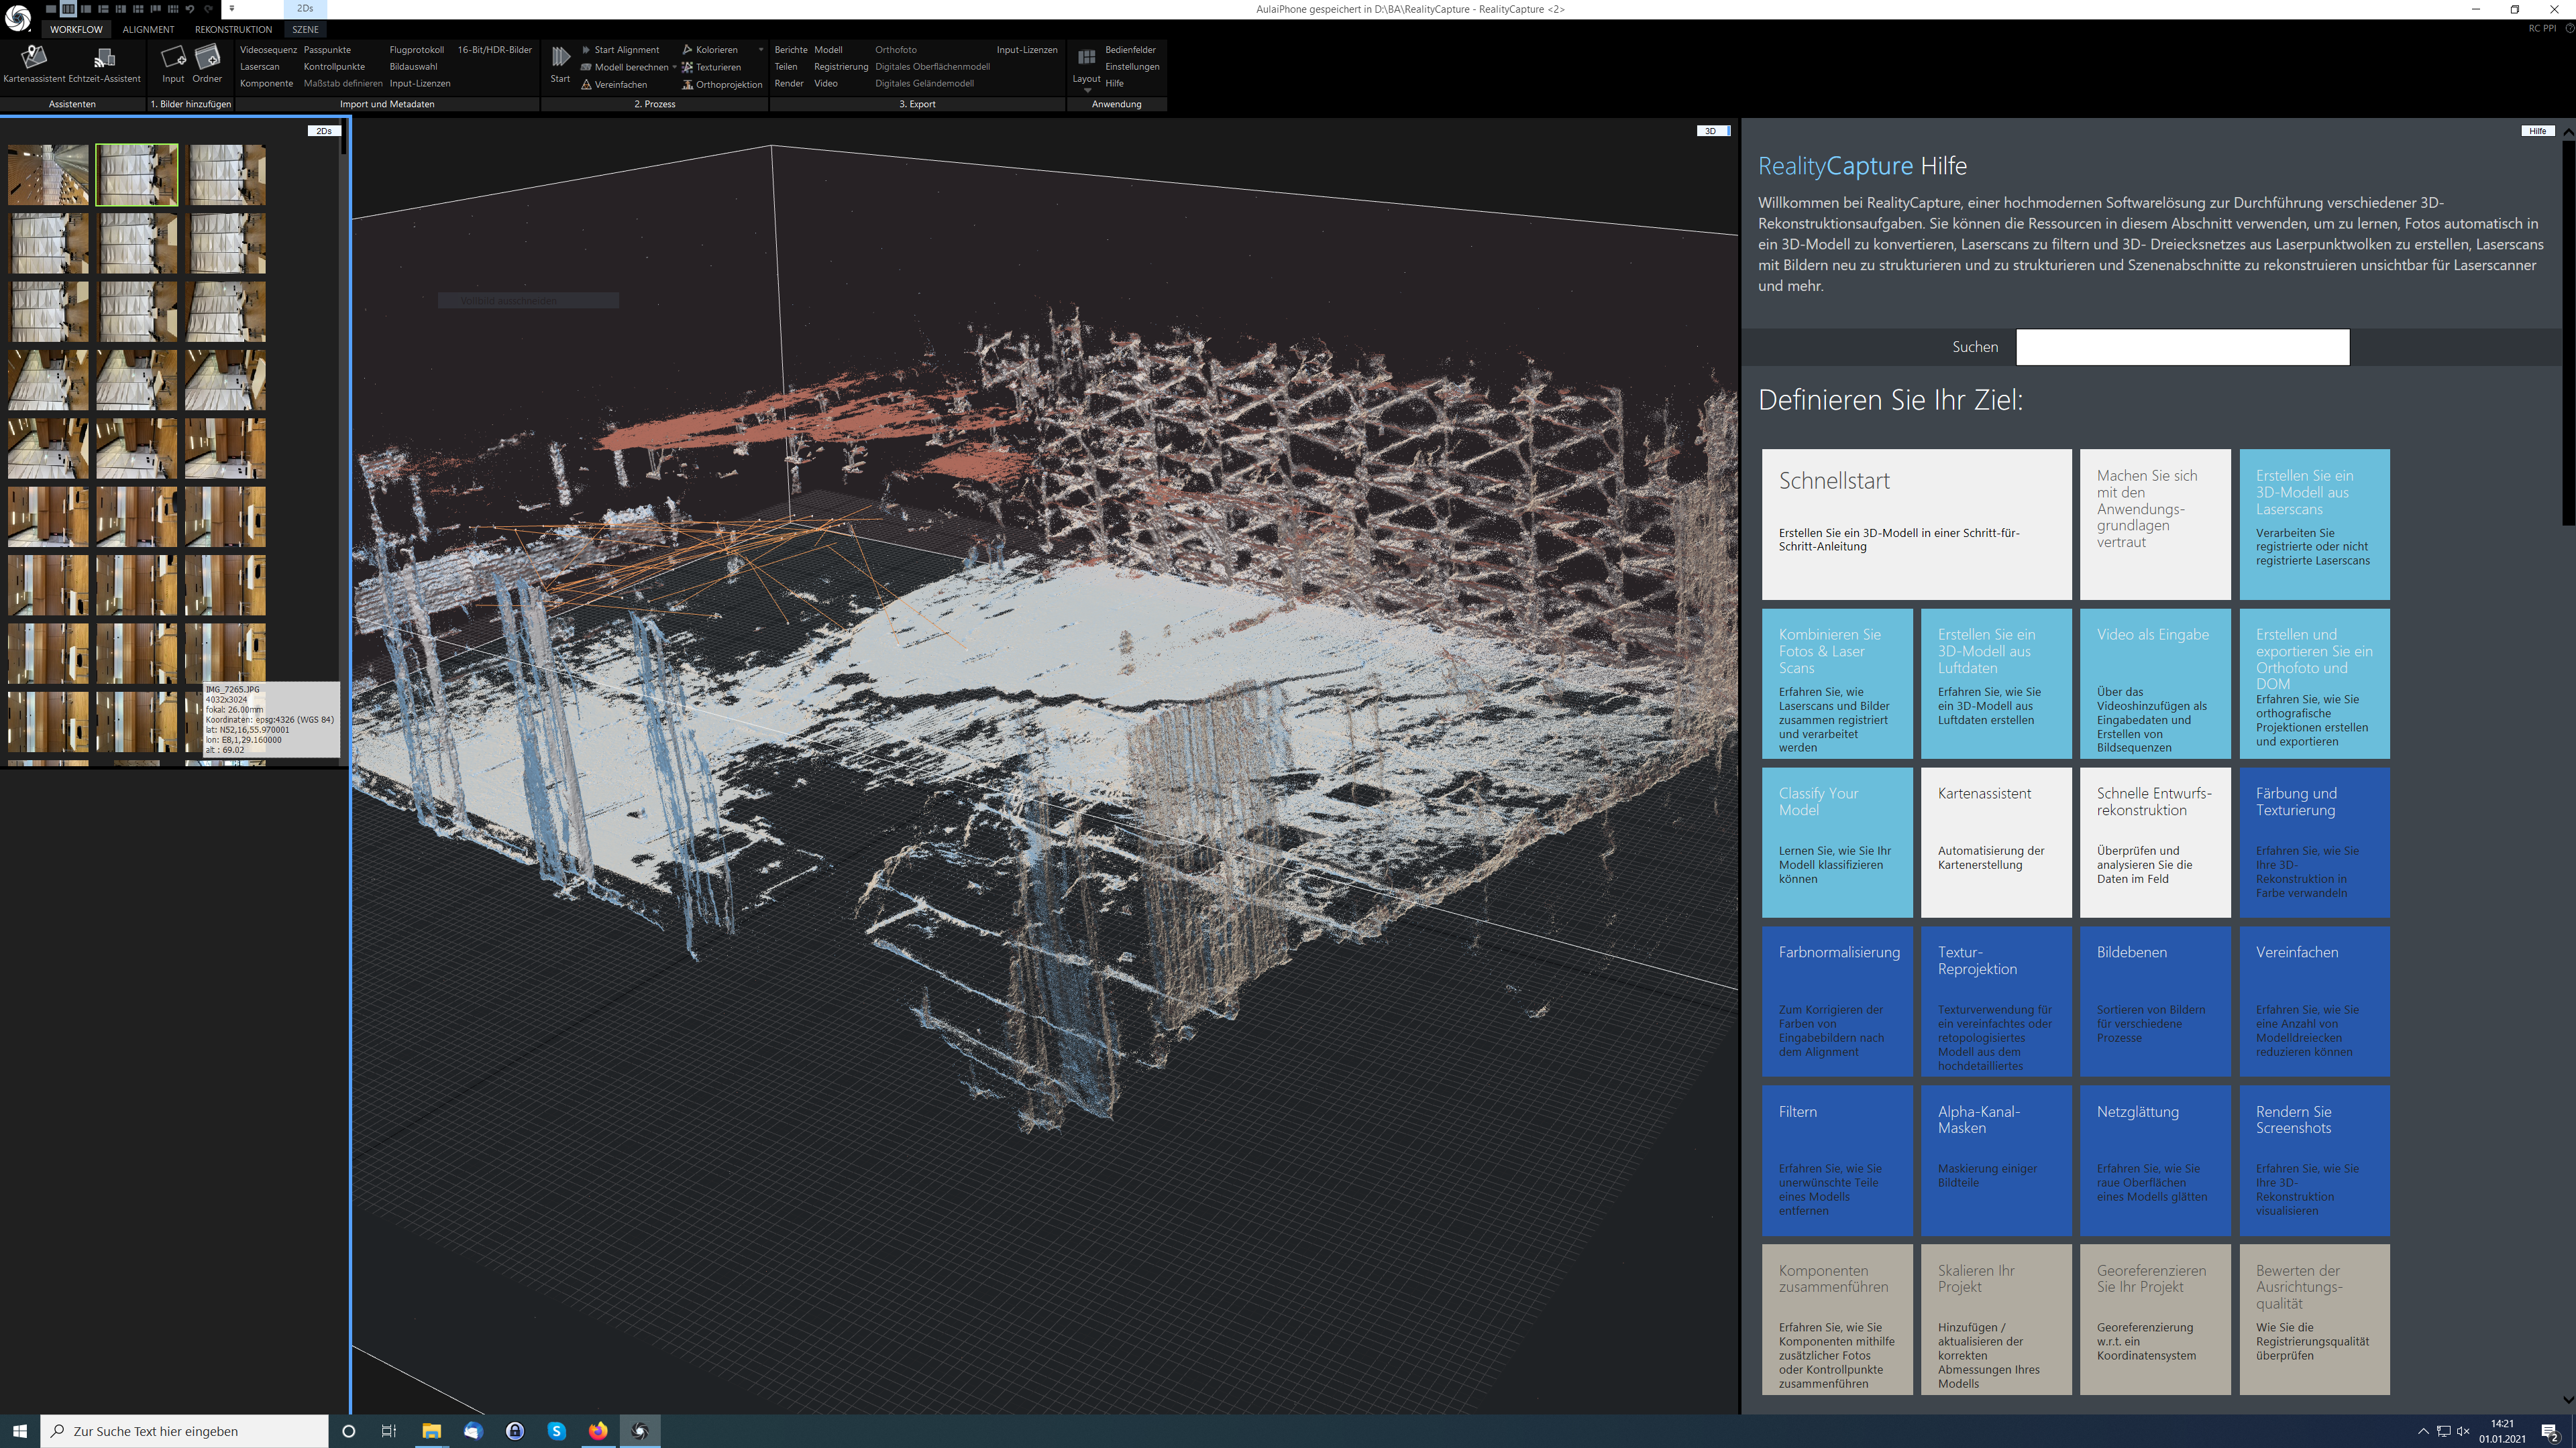Click the Hilfe panel view label
The image size is (2576, 1448).
[2538, 131]
